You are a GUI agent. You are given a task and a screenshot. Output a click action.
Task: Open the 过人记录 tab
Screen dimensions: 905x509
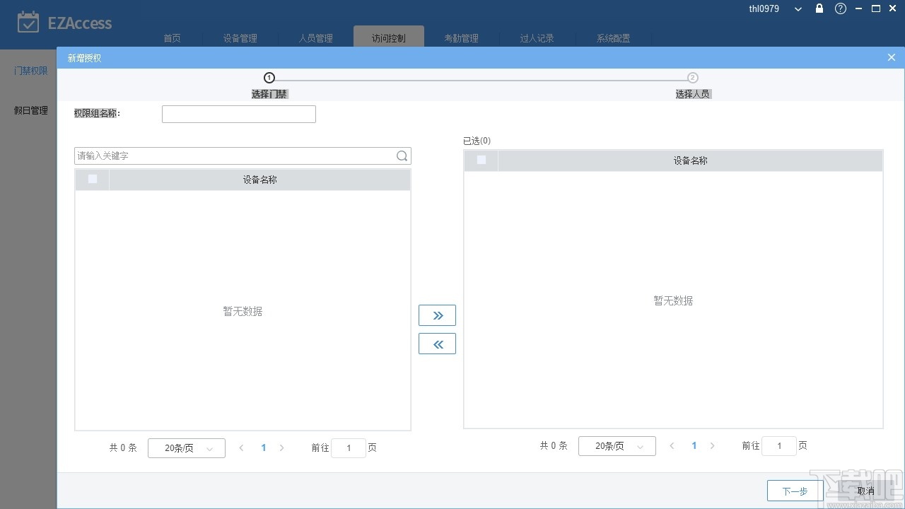tap(537, 38)
